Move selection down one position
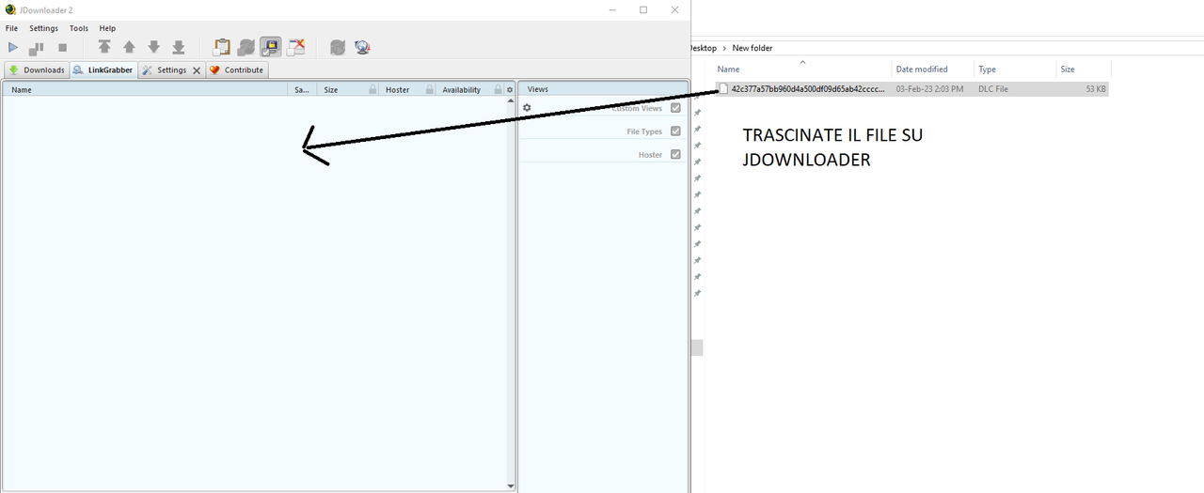 (x=153, y=47)
